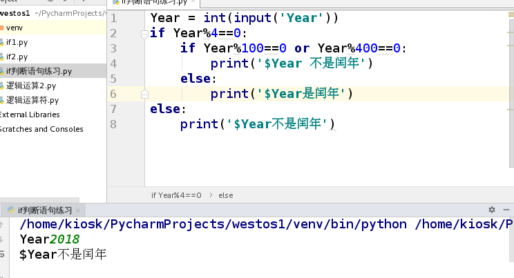Expand External Libraries node

pyautogui.click(x=30, y=115)
